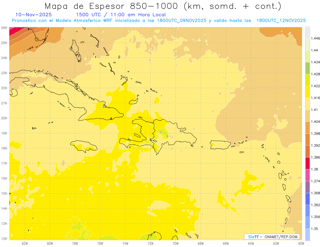Click the bright yellow legend band between 1.416 and 1.422
This screenshot has width=320, height=247.
[307, 92]
